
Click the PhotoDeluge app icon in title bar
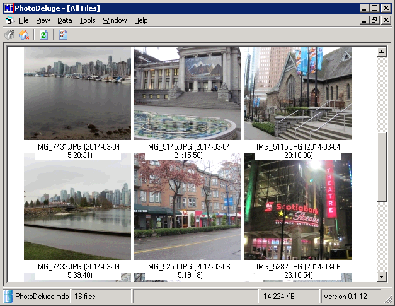tap(8, 8)
